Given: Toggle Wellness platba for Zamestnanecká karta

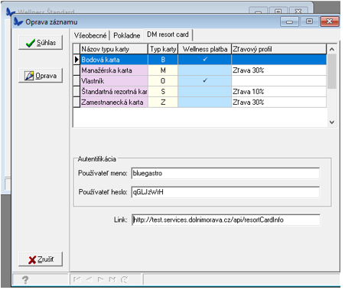Looking at the screenshot, I should point(205,103).
